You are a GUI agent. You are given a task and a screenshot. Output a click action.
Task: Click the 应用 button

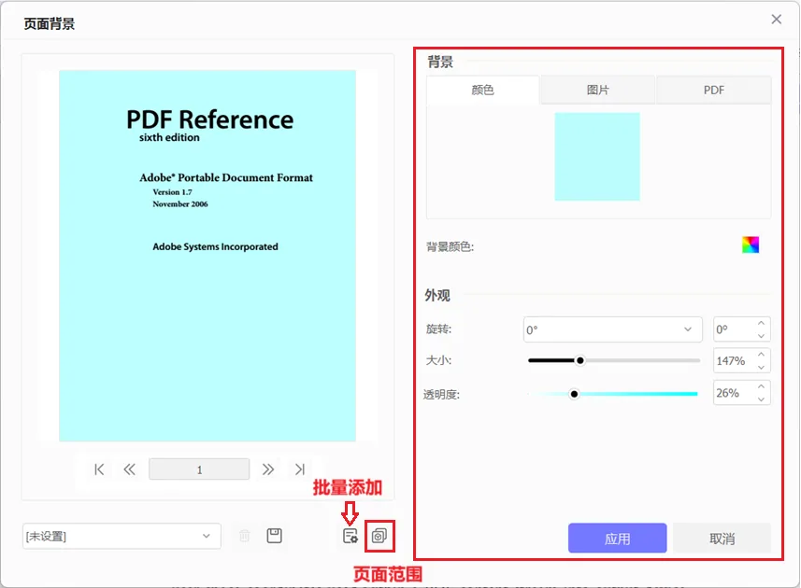[x=617, y=538]
